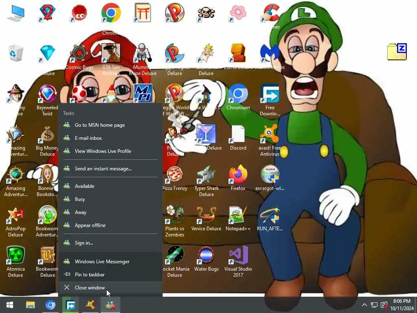Click Windows Live Messenger taskbar button
417x313 pixels.
(110, 305)
